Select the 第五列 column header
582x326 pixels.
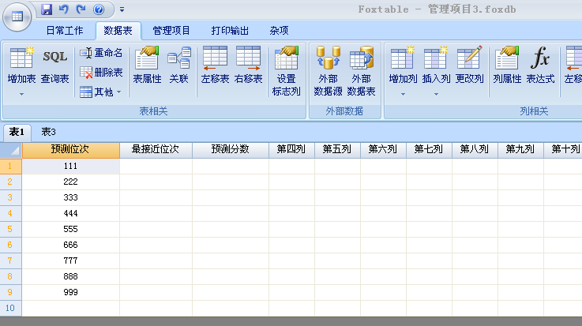click(x=337, y=150)
